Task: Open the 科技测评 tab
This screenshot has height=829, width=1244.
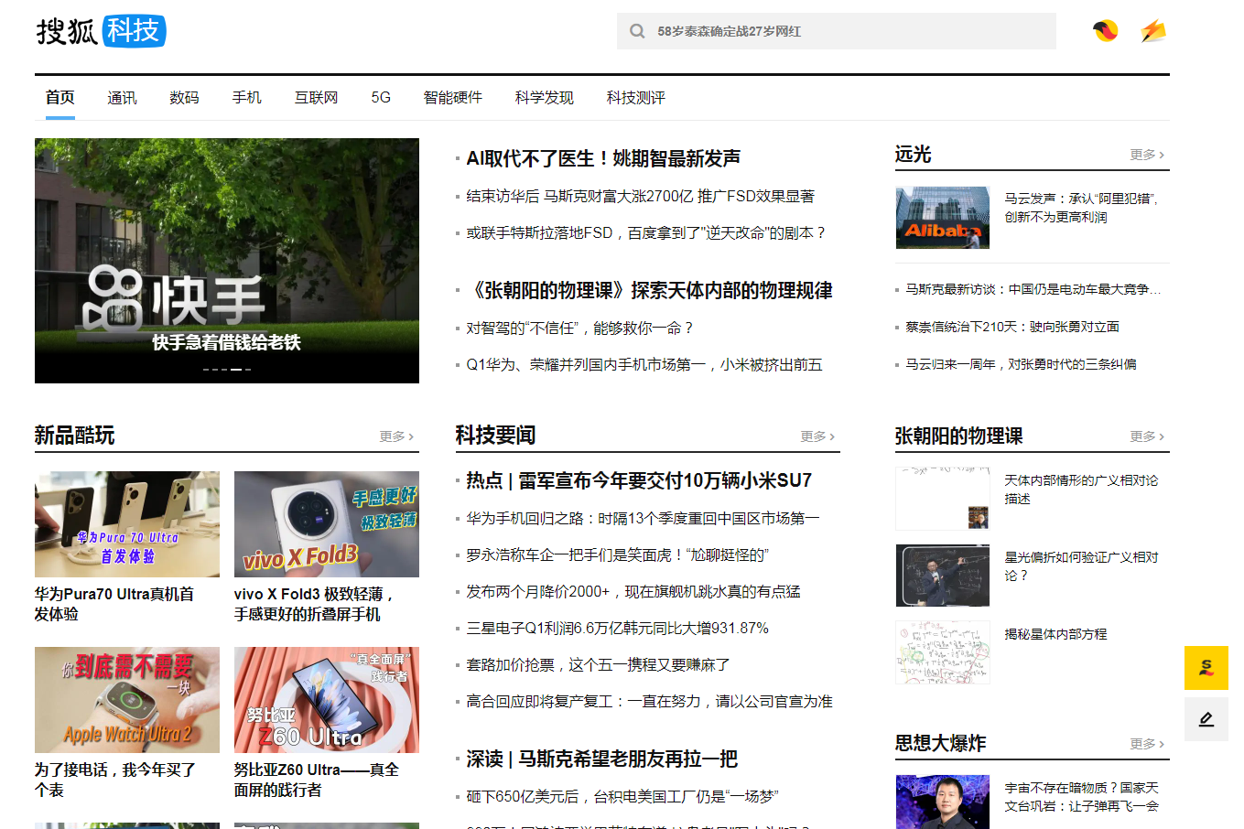Action: coord(635,97)
